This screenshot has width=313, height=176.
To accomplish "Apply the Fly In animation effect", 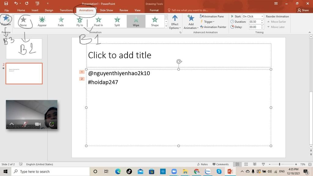I will coord(80,21).
